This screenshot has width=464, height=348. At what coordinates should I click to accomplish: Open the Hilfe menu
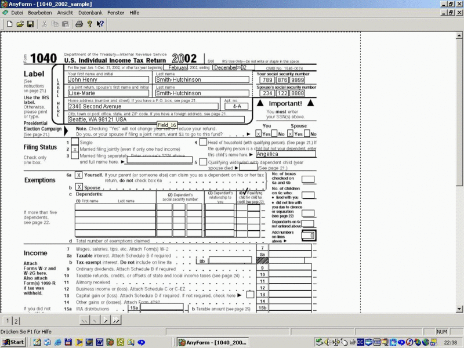[134, 13]
